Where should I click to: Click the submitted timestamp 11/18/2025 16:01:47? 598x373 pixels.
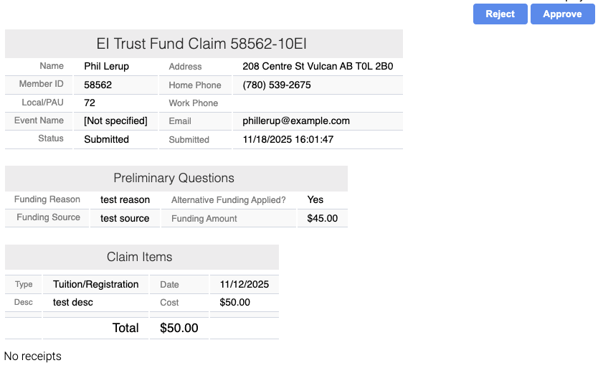click(288, 139)
